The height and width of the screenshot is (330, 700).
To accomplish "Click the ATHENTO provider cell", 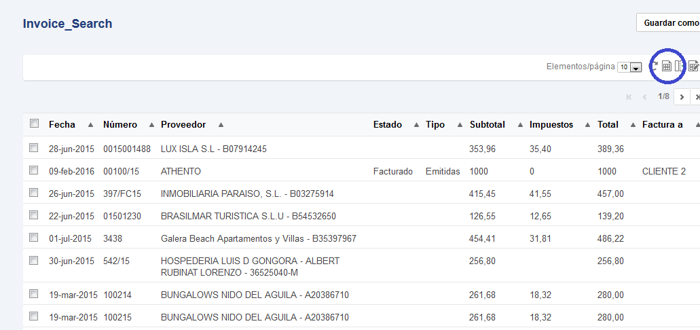I will (x=181, y=172).
